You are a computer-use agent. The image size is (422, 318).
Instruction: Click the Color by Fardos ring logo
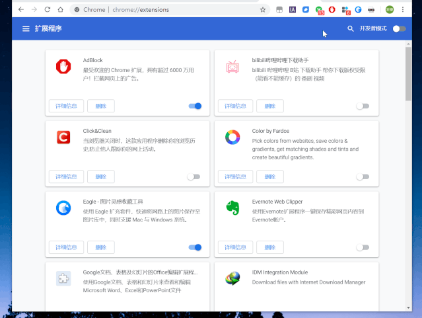click(232, 137)
